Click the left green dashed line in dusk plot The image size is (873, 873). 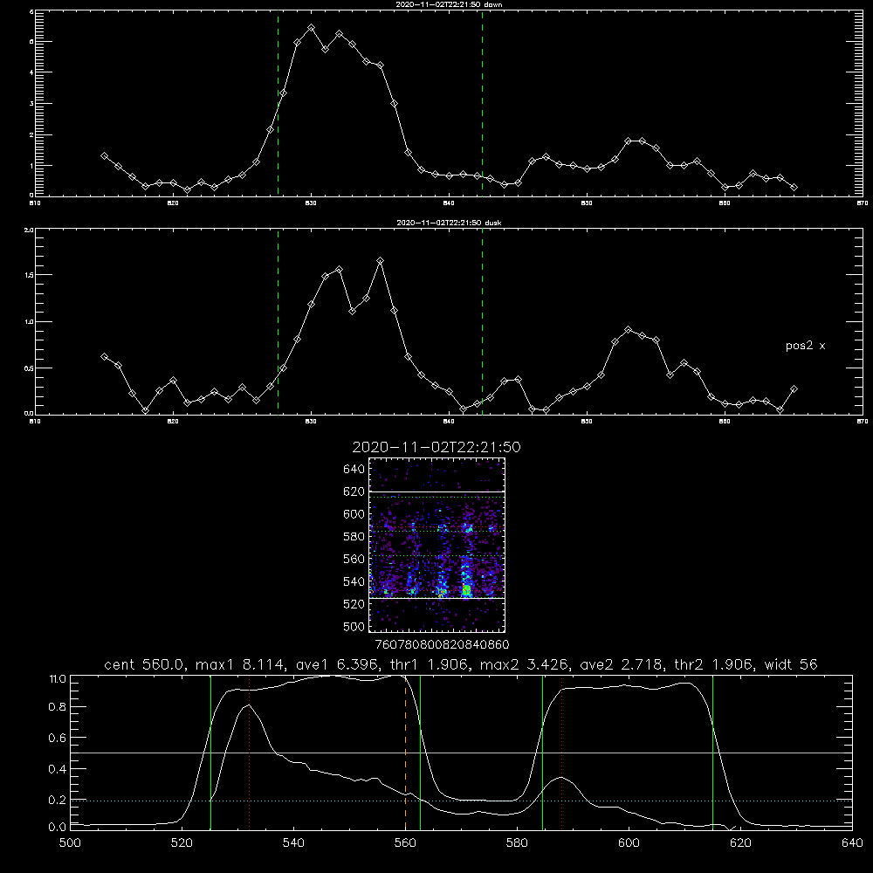[x=278, y=321]
